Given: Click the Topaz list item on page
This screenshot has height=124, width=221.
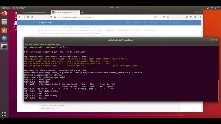Looking at the screenshot, I should (71, 33).
